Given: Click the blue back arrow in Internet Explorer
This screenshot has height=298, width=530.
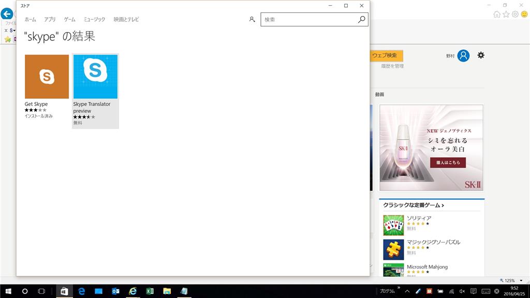Looking at the screenshot, I should tap(7, 14).
